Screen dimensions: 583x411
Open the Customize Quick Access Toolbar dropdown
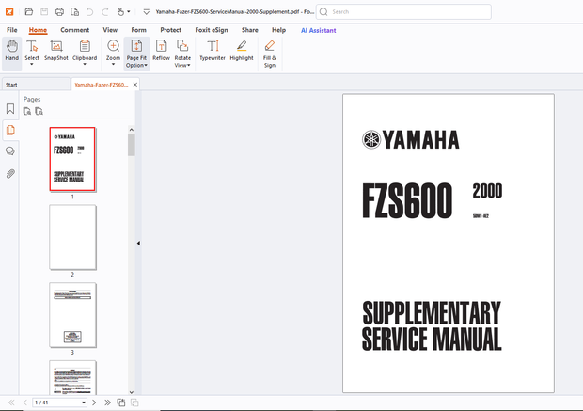pyautogui.click(x=147, y=12)
